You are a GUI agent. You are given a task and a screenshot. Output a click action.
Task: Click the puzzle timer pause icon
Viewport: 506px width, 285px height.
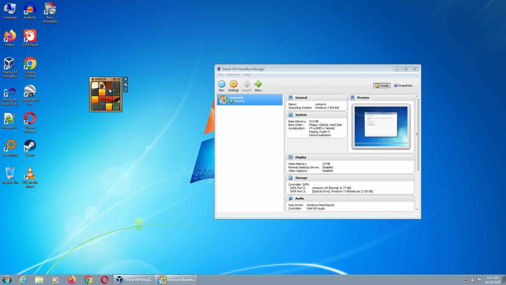tap(93, 79)
